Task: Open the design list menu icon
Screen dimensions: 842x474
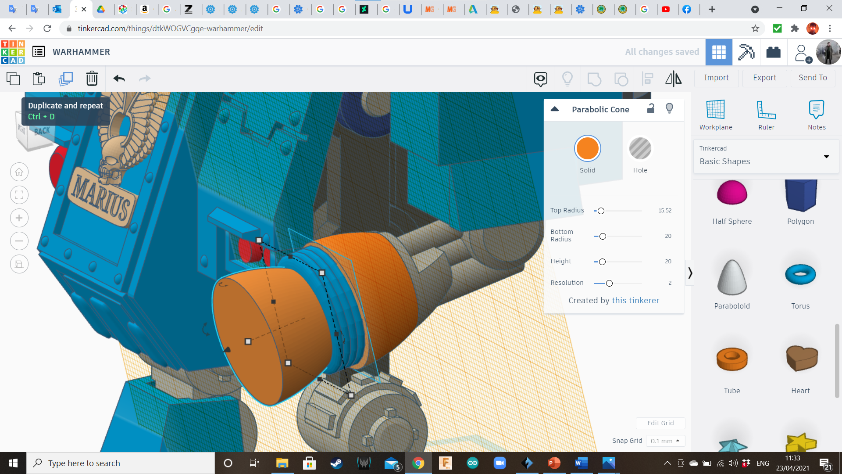Action: (39, 52)
